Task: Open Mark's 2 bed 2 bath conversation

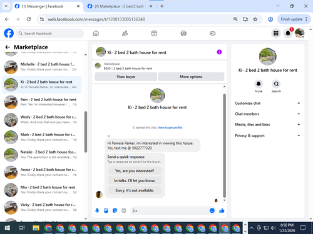Action: click(x=42, y=137)
